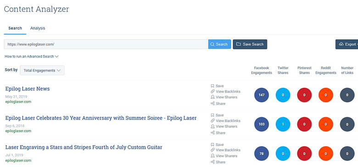
Task: Open the Epilog Laser News article link
Action: [x=28, y=89]
